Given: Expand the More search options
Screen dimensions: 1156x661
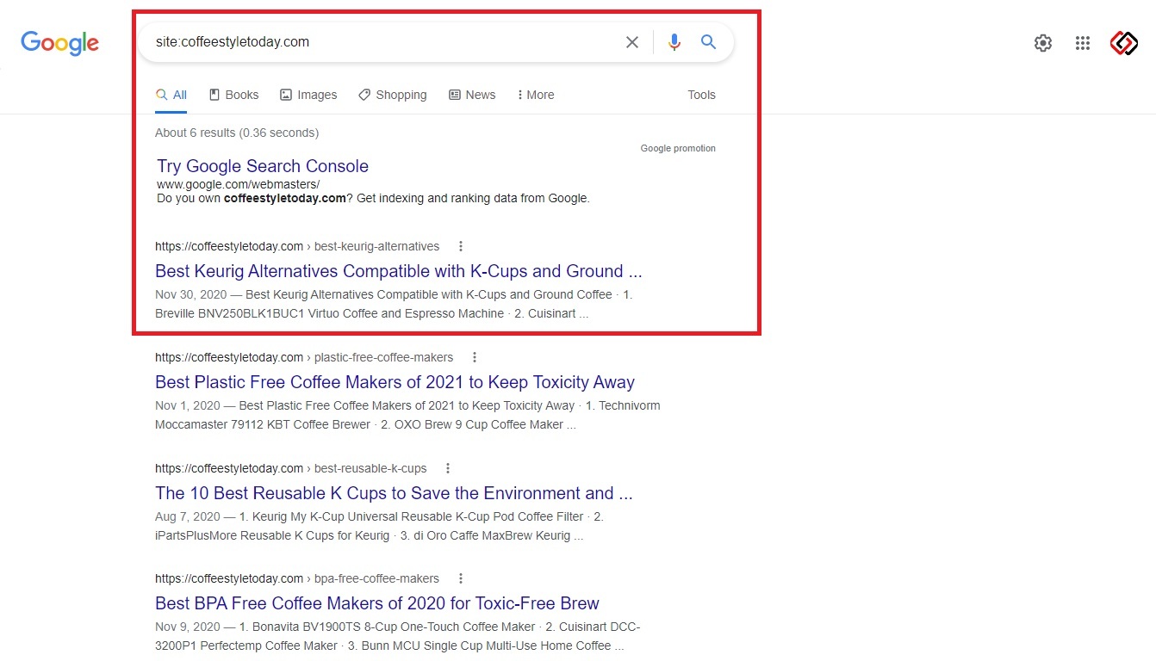Looking at the screenshot, I should coord(536,95).
